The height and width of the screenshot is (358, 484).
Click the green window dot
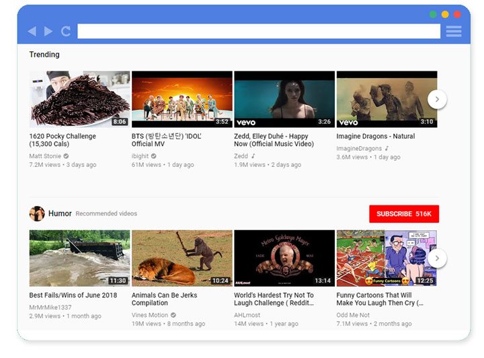(433, 15)
